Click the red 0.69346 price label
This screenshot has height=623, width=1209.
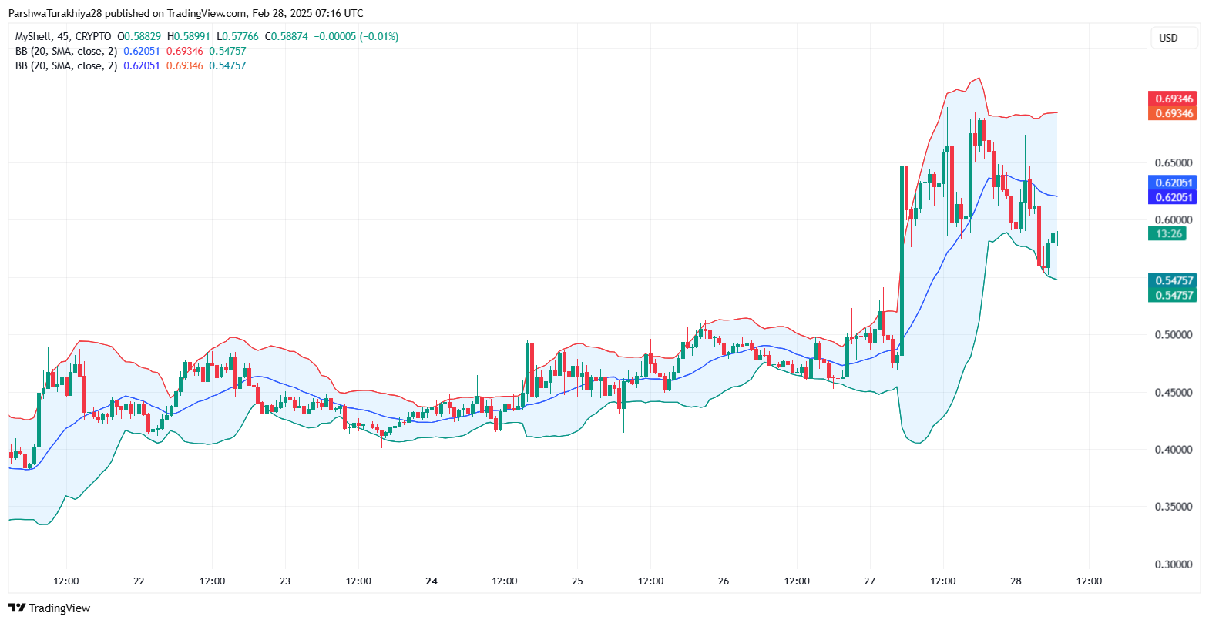[1173, 99]
